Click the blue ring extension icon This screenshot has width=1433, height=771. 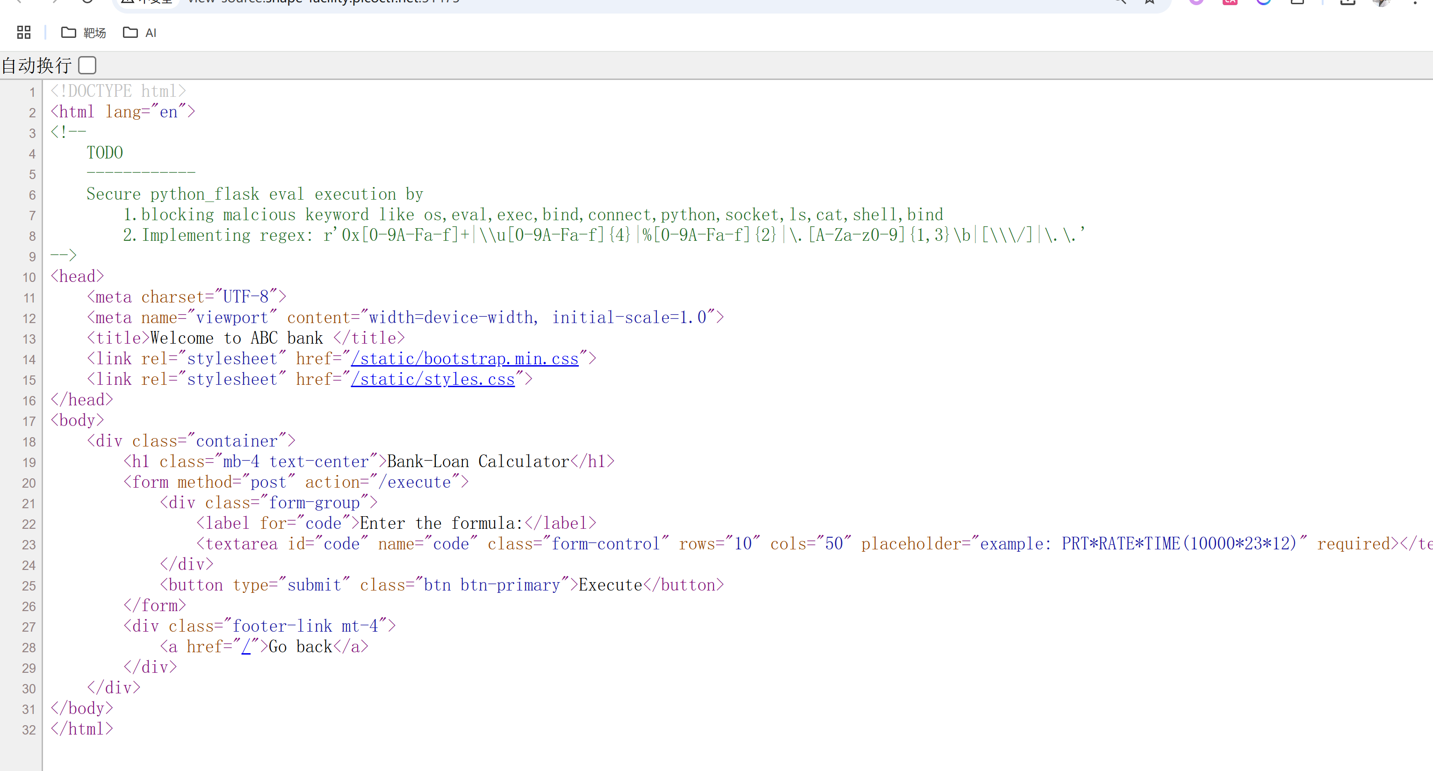coord(1263,2)
